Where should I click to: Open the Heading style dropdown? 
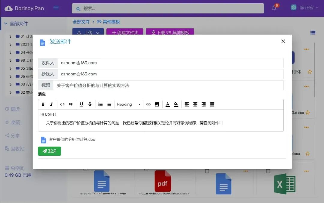coord(128,104)
